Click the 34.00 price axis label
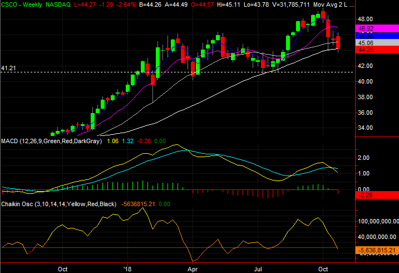 365,128
